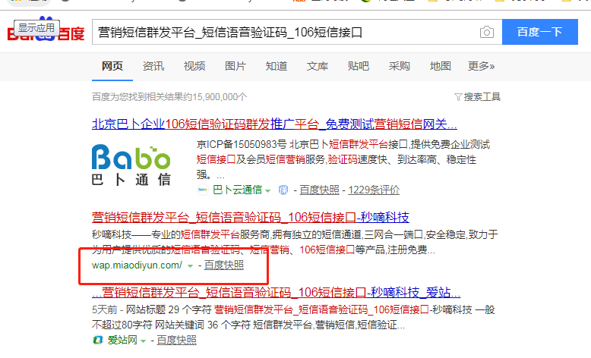Open 百度快照 for wap.miaodiyun.com result
This screenshot has width=591, height=358.
click(224, 265)
